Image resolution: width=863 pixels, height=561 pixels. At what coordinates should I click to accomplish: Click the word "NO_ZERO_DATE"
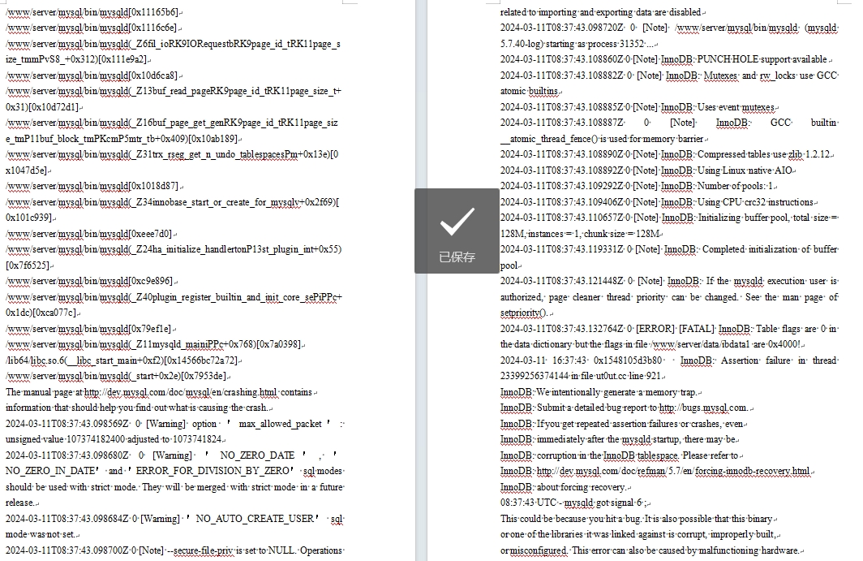click(x=257, y=455)
